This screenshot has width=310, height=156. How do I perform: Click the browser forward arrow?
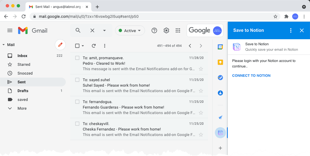(x=15, y=16)
